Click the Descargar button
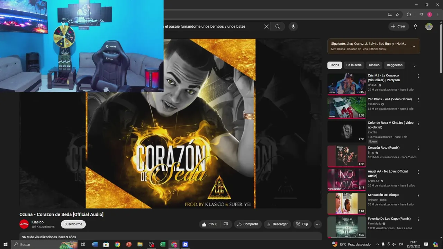Image resolution: width=443 pixels, height=249 pixels. pyautogui.click(x=277, y=224)
